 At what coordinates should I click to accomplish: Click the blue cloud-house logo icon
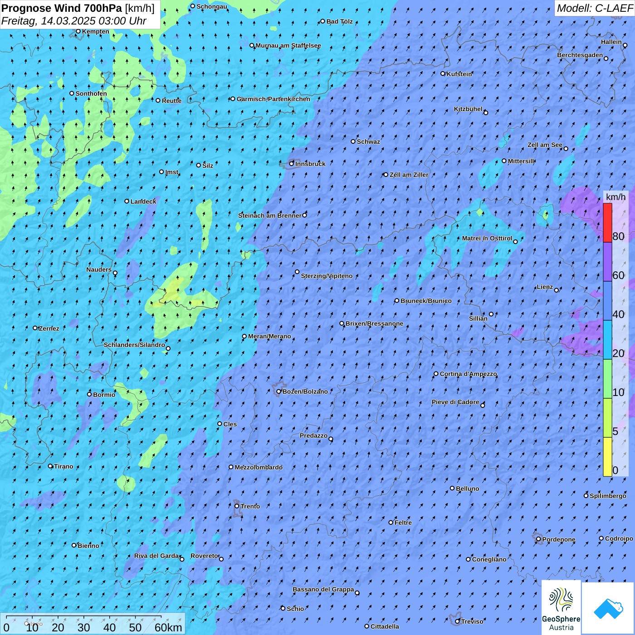[x=608, y=608]
